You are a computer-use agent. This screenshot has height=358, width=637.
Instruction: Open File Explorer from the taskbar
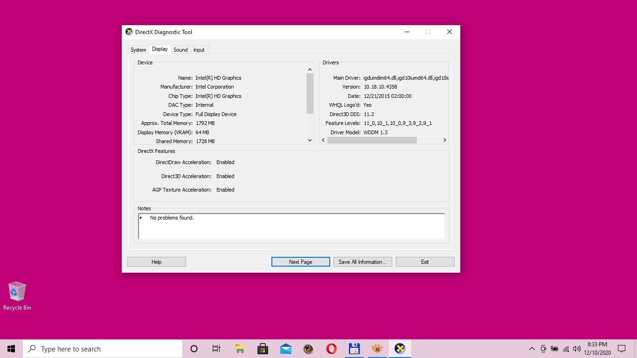[240, 349]
